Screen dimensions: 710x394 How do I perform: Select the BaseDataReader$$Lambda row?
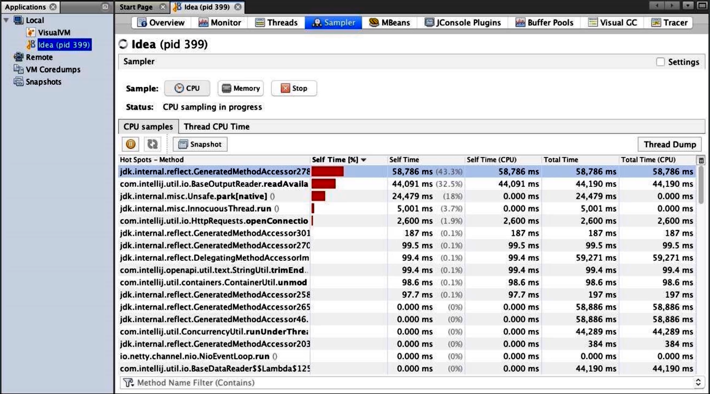pos(407,369)
